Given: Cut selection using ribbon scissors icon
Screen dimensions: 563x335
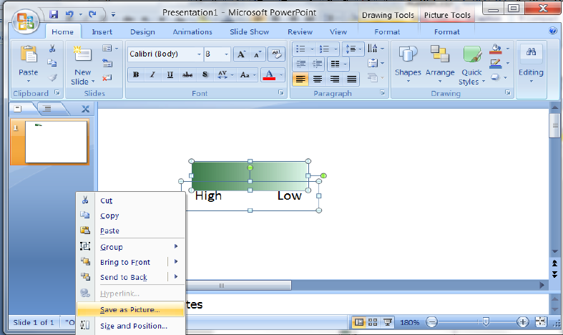Looking at the screenshot, I should point(52,48).
